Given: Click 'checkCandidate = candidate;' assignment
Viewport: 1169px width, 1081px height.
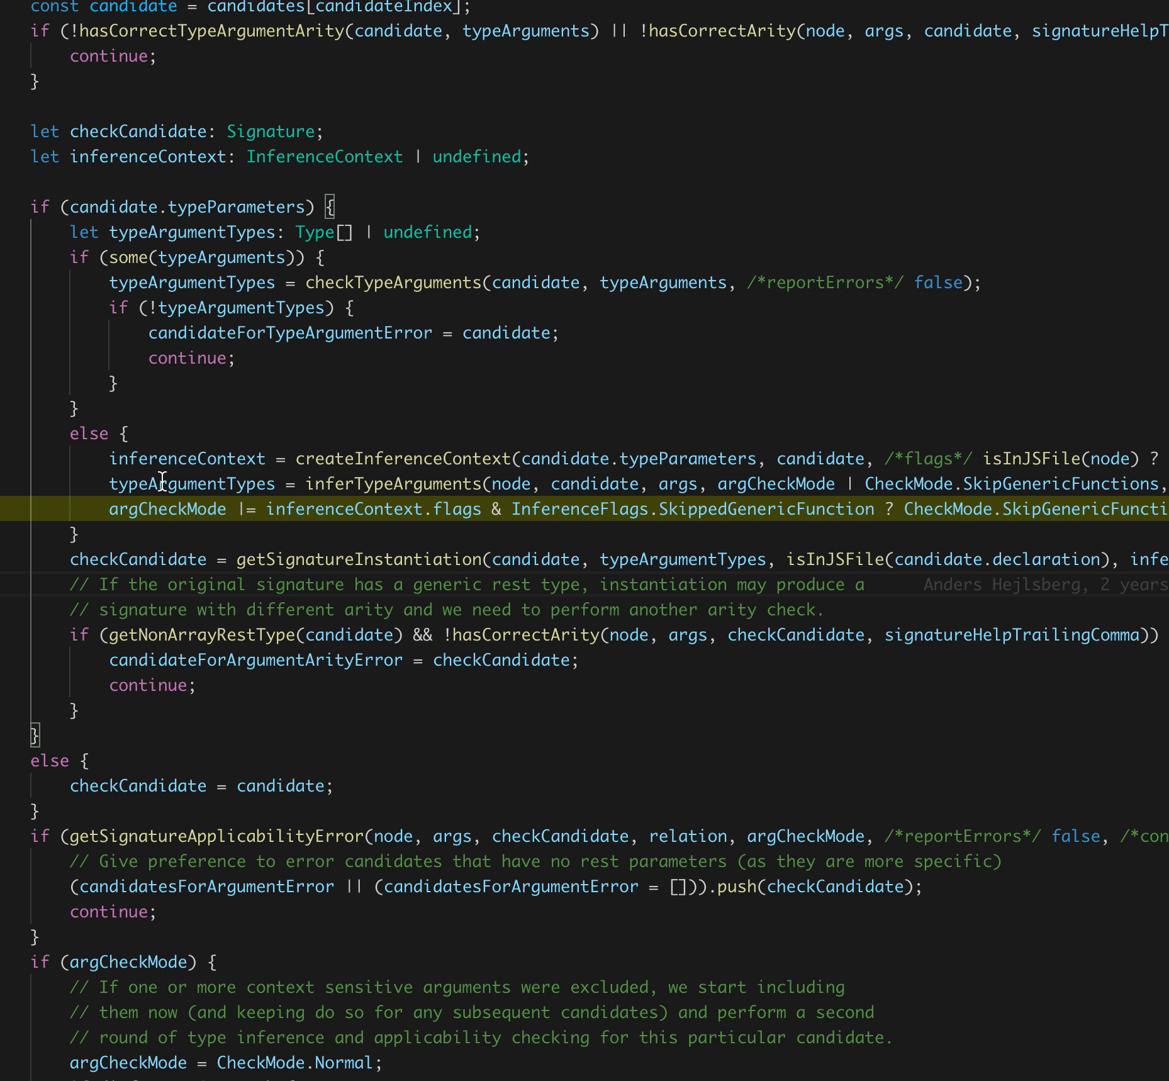Looking at the screenshot, I should 201,786.
